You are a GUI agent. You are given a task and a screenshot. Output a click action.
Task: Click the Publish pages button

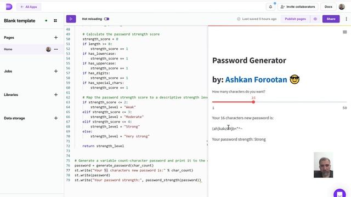(295, 19)
